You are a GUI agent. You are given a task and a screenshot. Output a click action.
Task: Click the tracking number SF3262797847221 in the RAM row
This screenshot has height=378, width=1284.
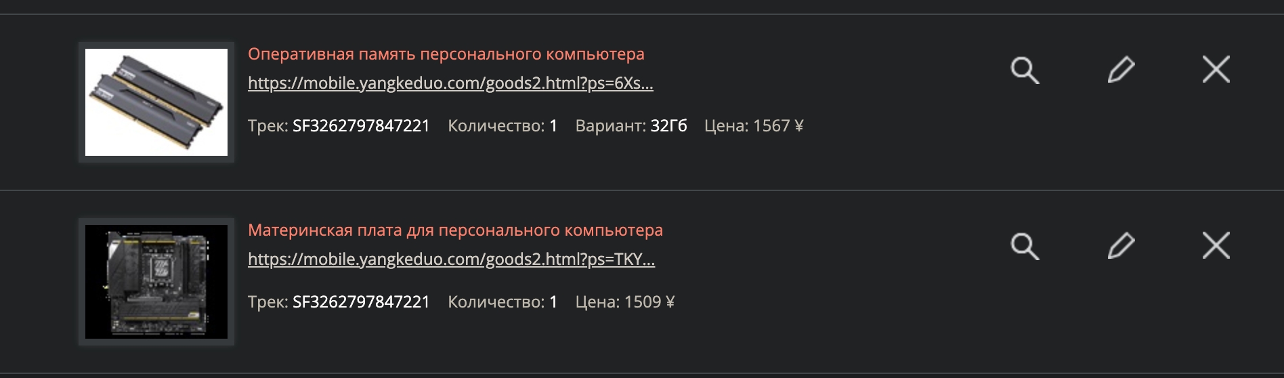pyautogui.click(x=361, y=126)
